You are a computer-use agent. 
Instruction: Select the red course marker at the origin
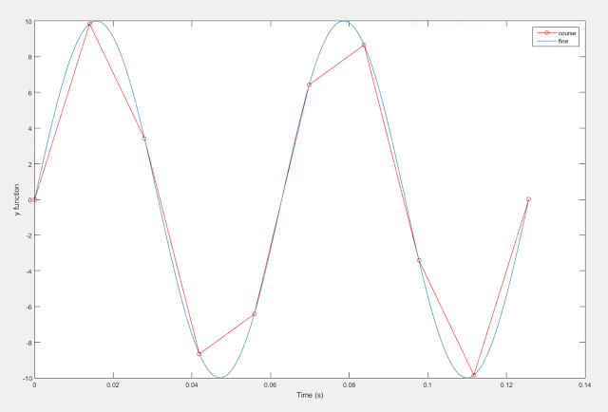(35, 199)
